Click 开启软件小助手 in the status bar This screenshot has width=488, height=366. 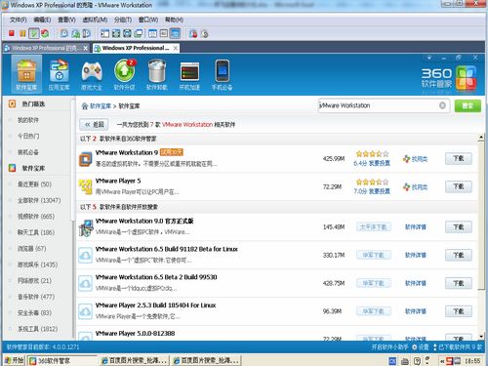click(x=389, y=347)
